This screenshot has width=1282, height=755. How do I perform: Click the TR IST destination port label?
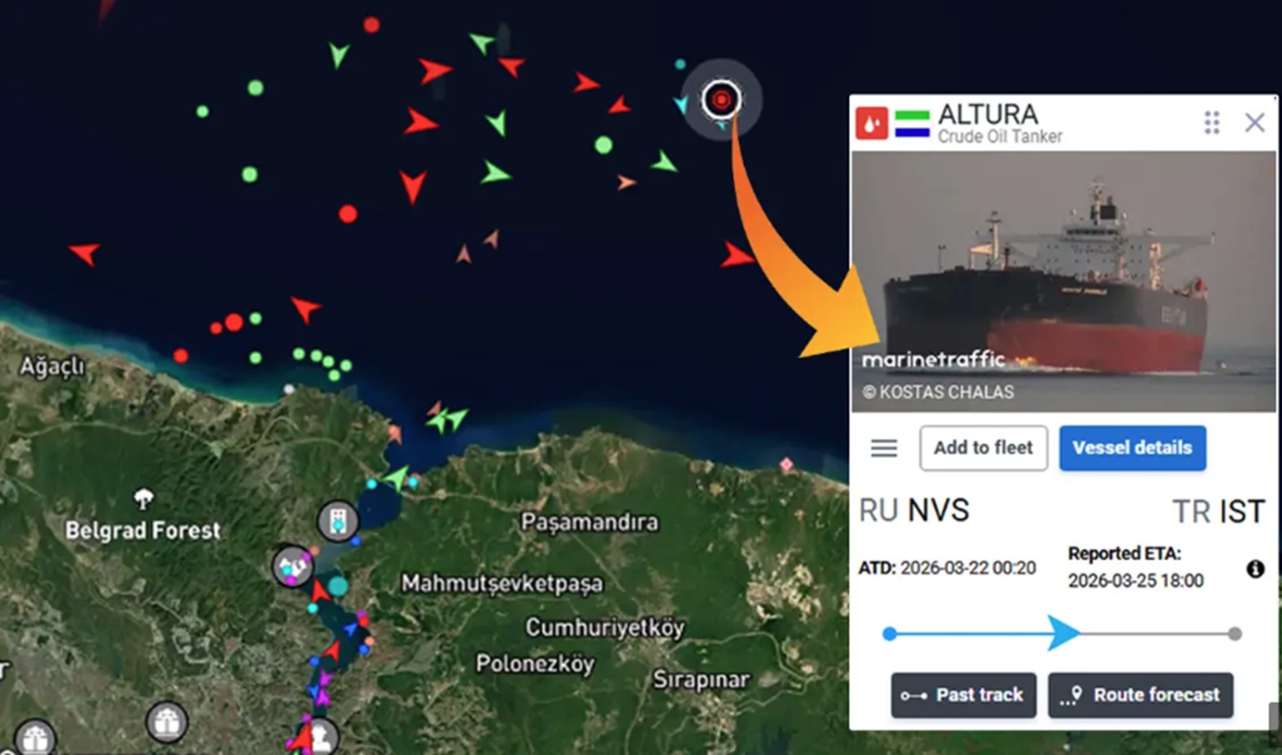click(1219, 512)
